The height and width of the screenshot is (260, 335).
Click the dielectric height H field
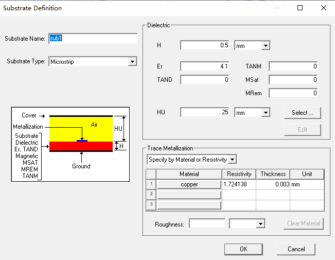pos(205,45)
